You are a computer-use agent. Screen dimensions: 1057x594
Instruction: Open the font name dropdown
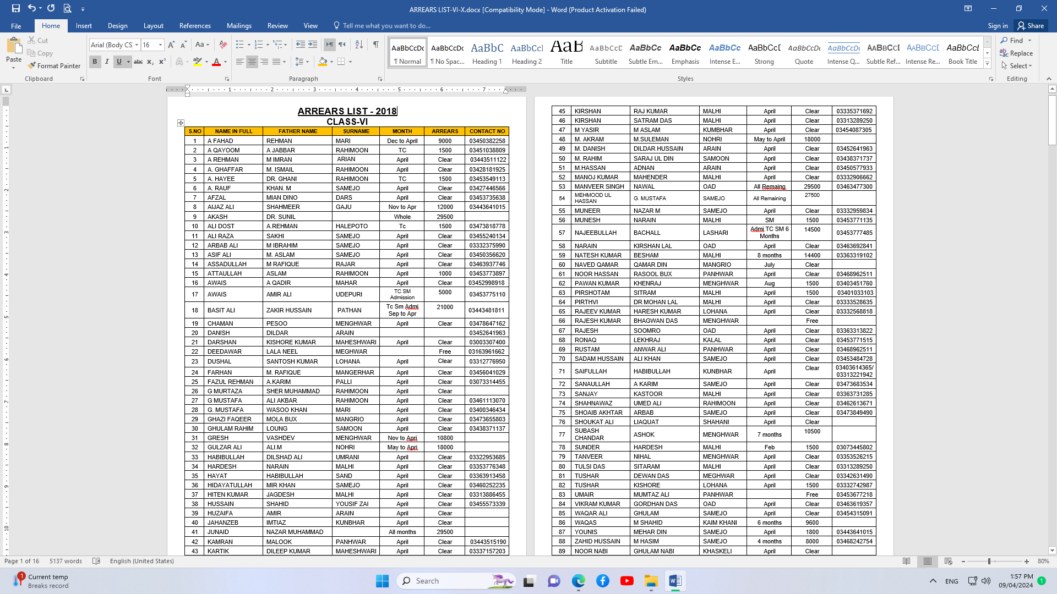(x=136, y=45)
